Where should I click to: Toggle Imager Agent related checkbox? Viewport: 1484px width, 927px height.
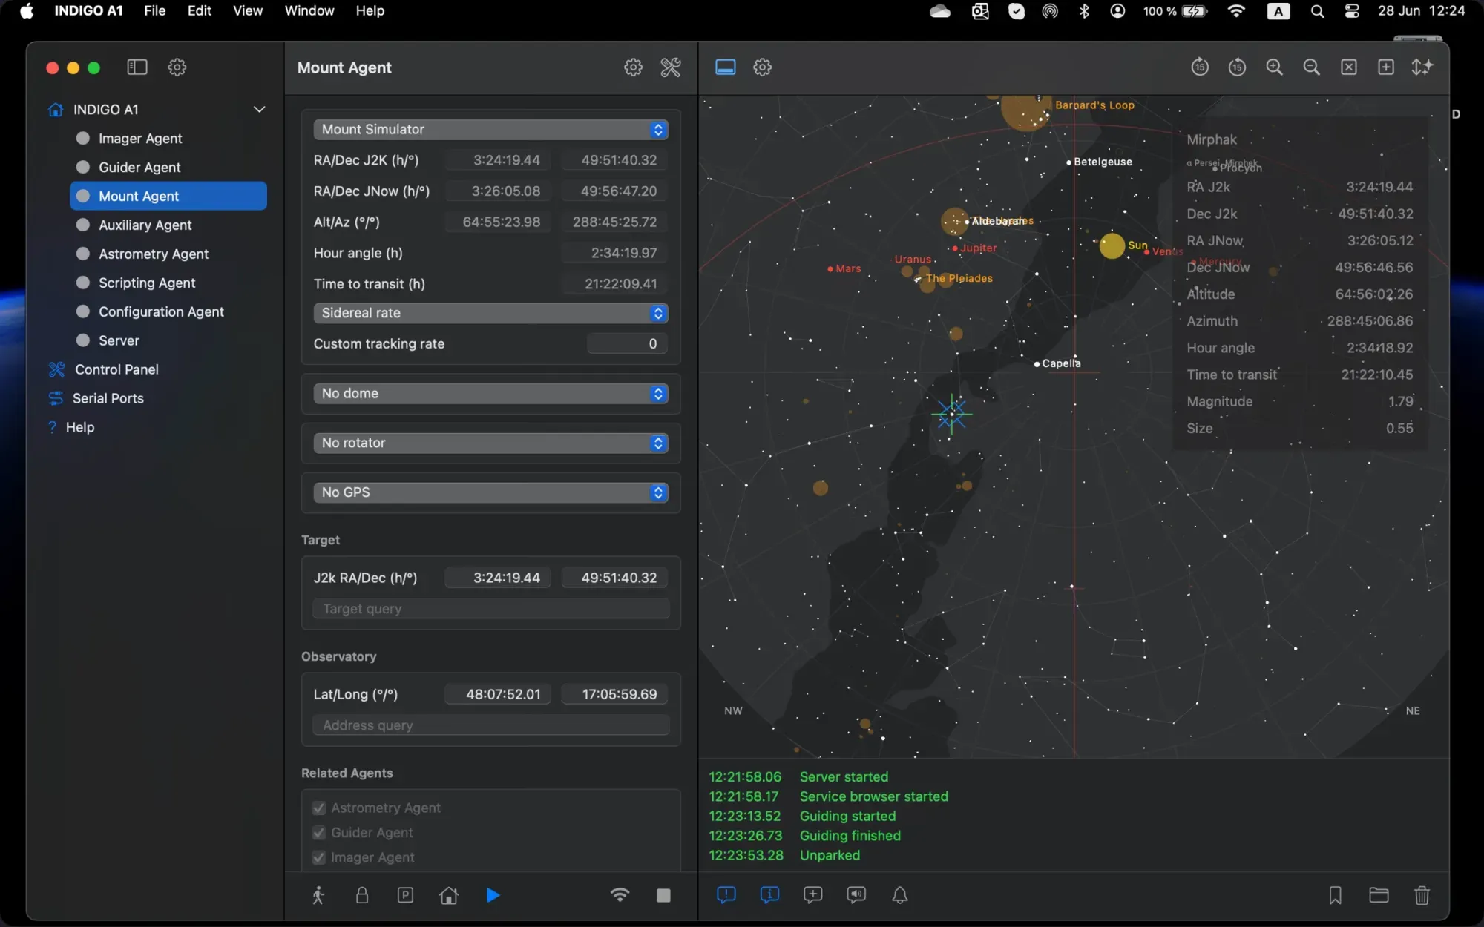tap(319, 857)
